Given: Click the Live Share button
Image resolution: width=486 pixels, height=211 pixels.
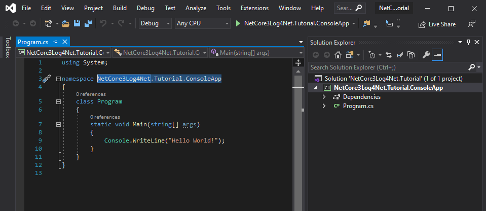Looking at the screenshot, I should (437, 24).
